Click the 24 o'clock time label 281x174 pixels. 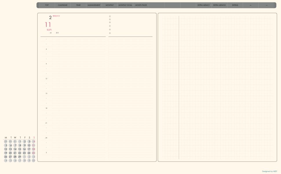(x=46, y=138)
